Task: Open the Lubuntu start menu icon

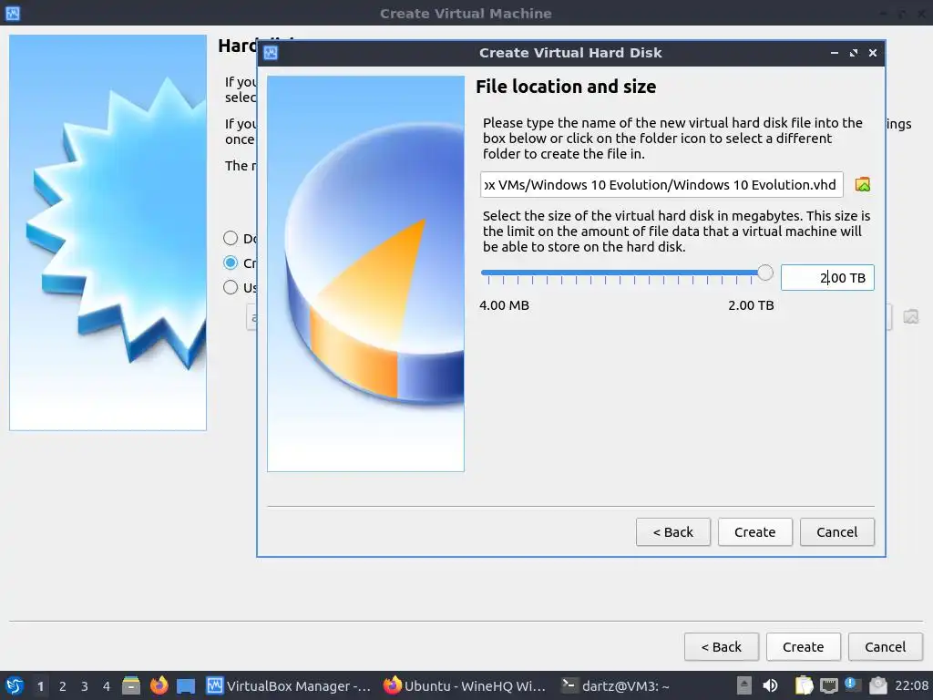Action: click(x=15, y=685)
